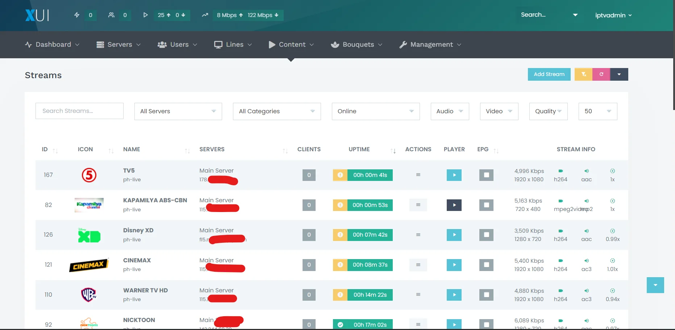
Task: Click the Disney XD channel logo
Action: click(x=89, y=235)
